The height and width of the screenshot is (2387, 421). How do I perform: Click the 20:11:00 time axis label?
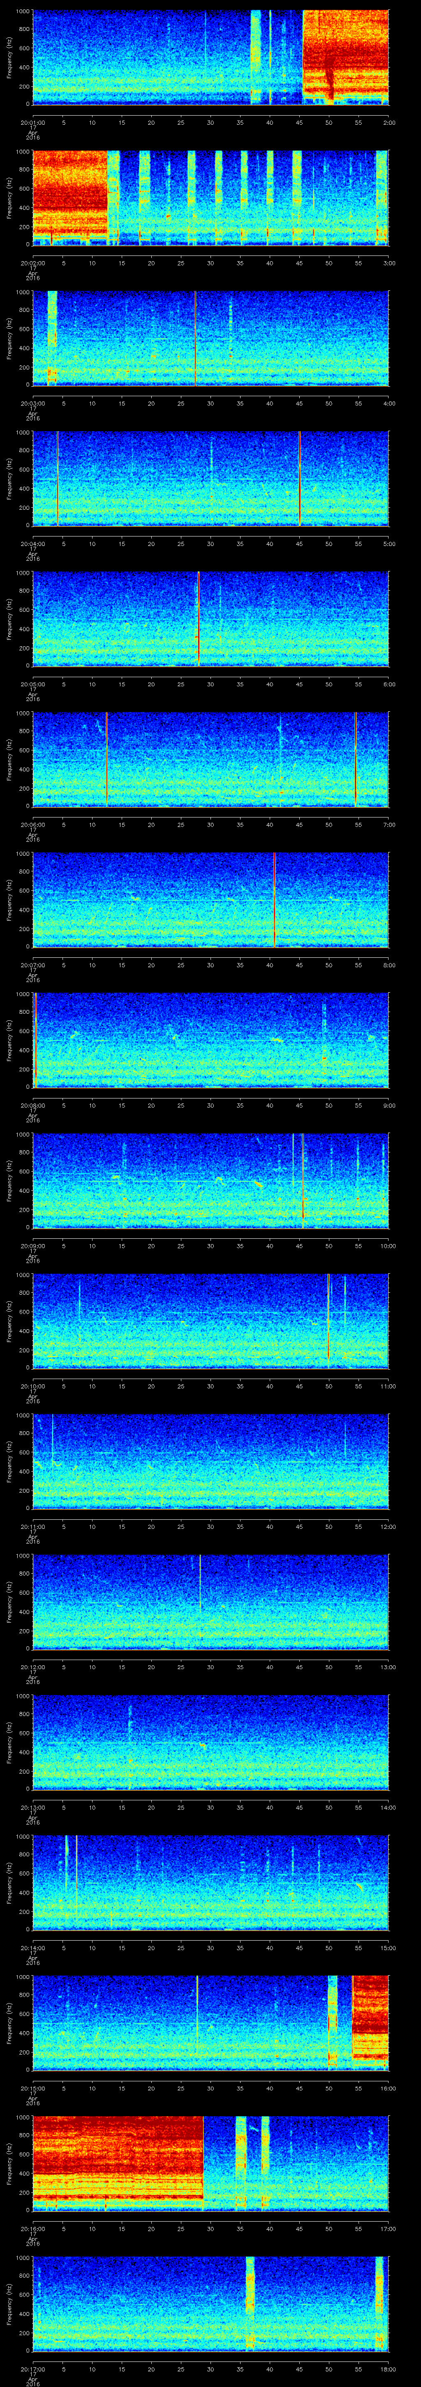[32, 1526]
